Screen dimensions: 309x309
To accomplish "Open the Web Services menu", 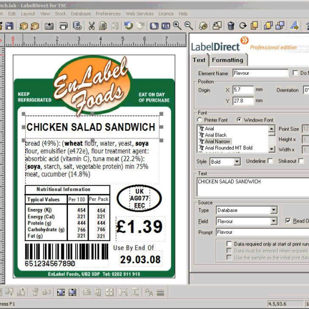I will coord(140,13).
